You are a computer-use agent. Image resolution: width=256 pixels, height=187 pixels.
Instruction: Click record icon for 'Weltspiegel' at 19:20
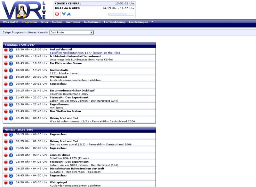[6, 77]
